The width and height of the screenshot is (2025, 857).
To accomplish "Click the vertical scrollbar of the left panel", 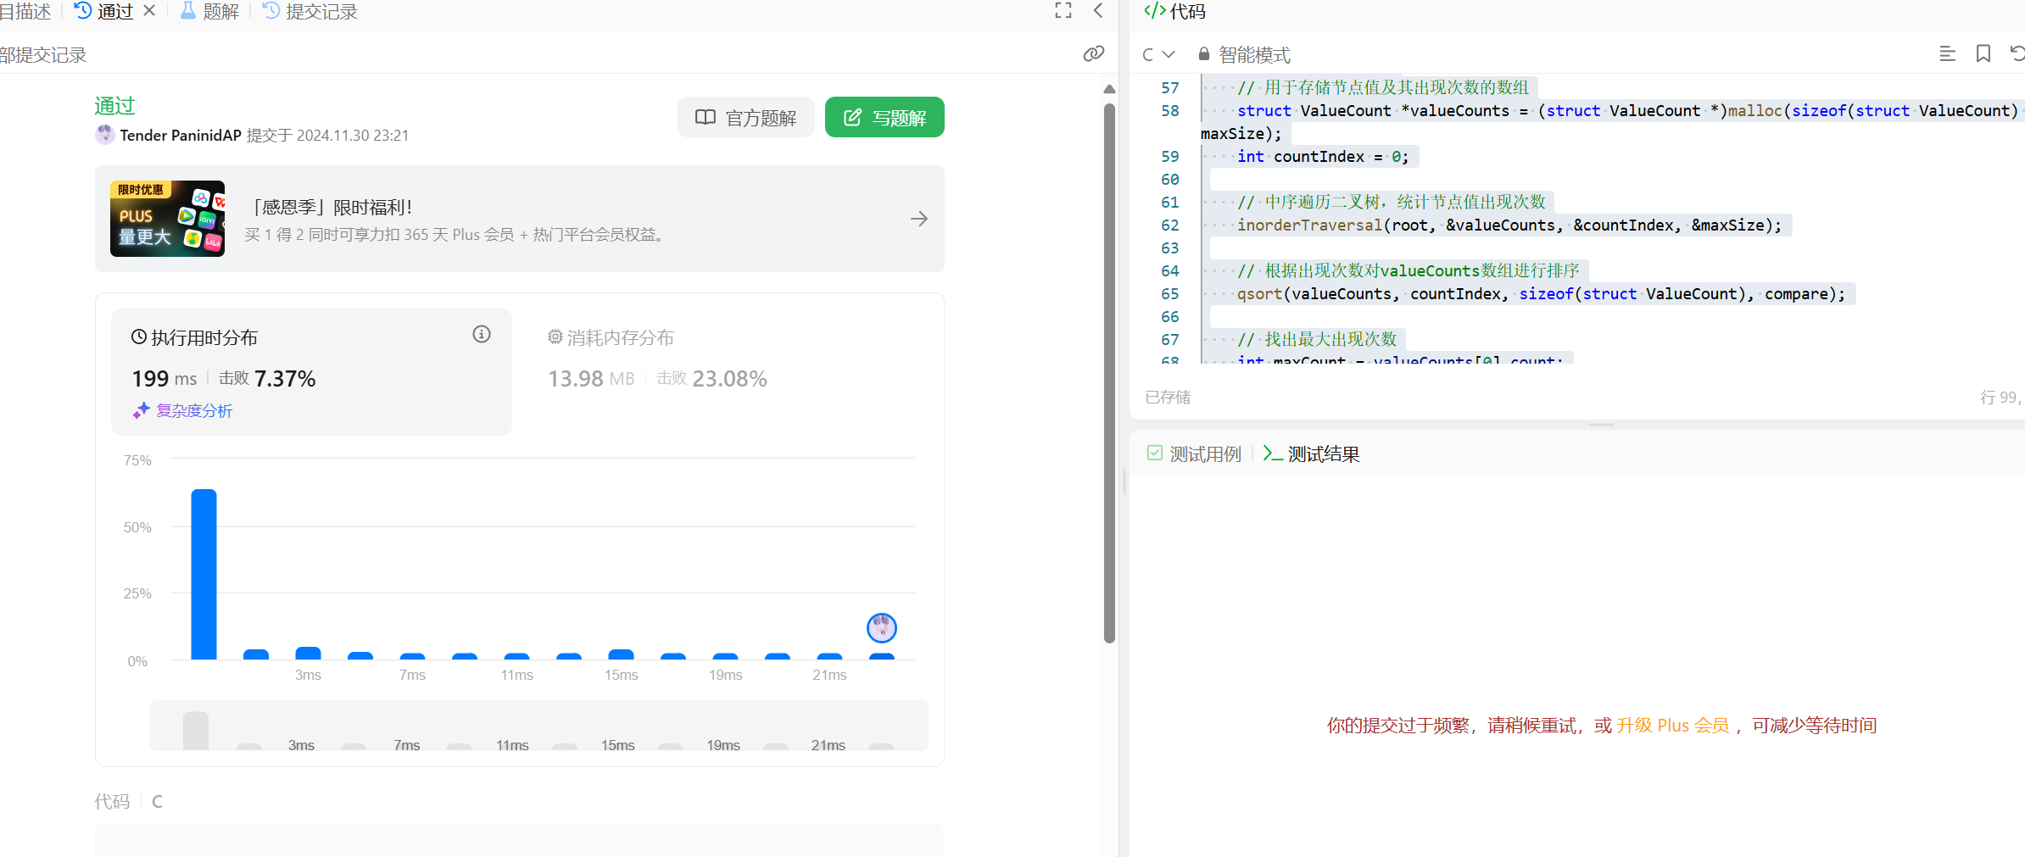I will (1109, 373).
